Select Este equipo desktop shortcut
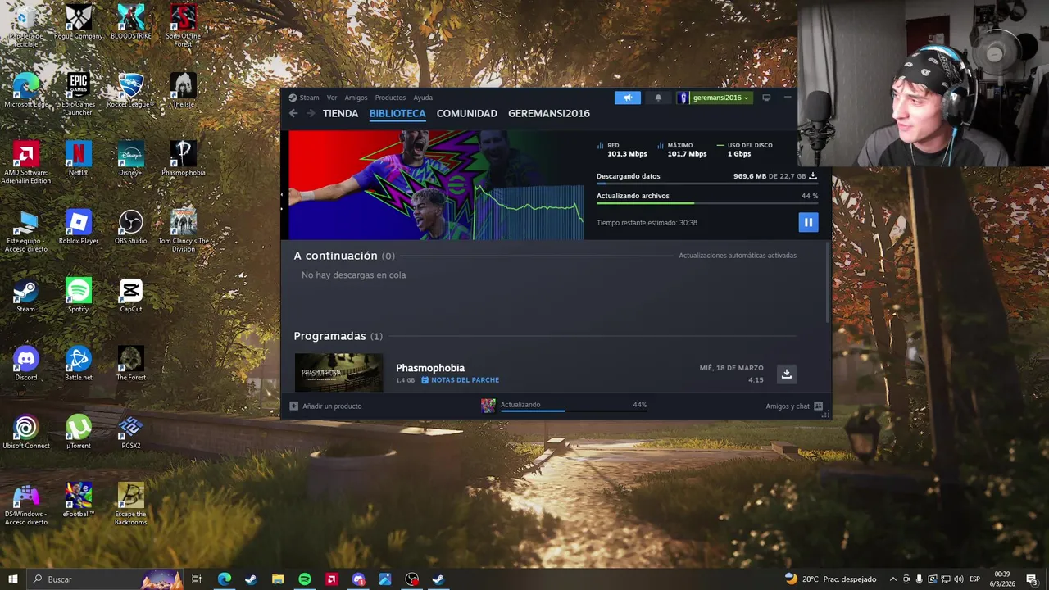Screen dimensions: 1049x590 25,231
